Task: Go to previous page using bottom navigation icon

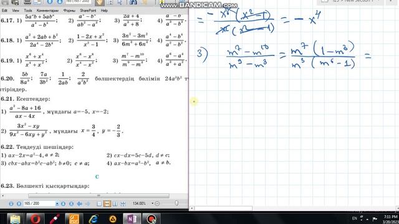Action: click(x=19, y=203)
